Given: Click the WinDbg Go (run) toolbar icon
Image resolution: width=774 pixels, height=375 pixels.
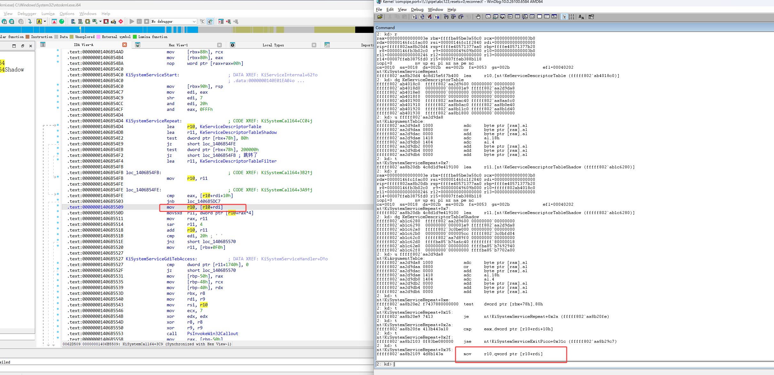Looking at the screenshot, I should point(414,17).
